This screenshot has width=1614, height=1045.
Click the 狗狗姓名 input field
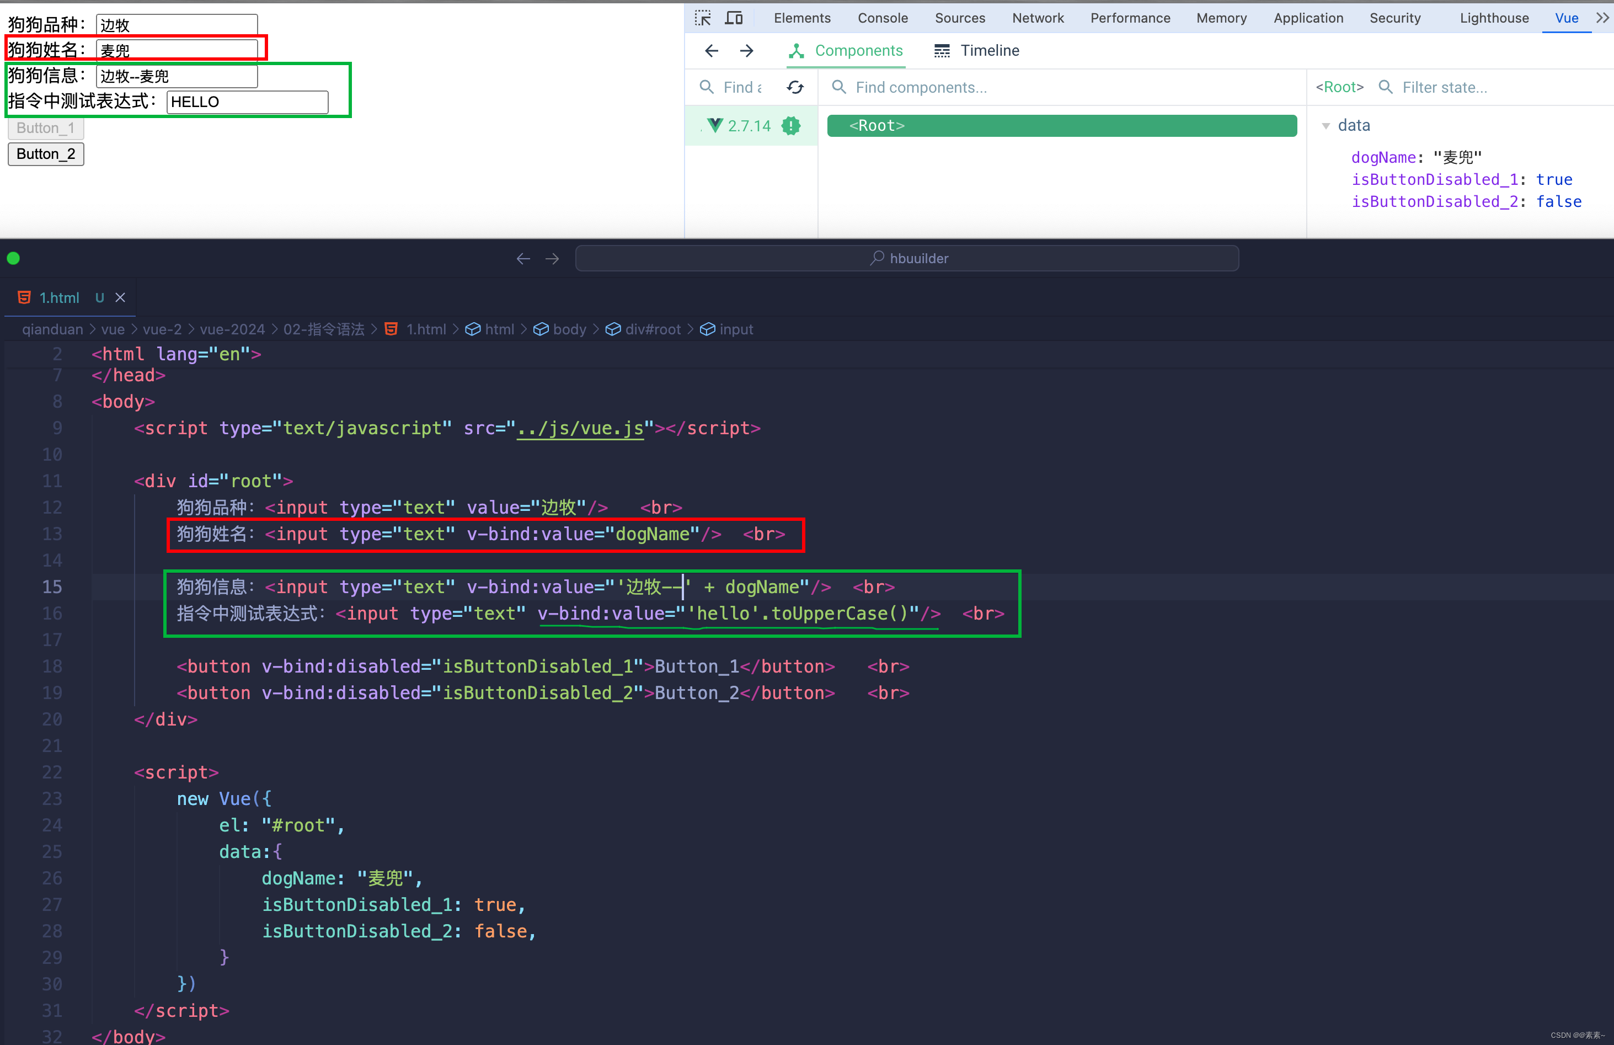coord(177,50)
